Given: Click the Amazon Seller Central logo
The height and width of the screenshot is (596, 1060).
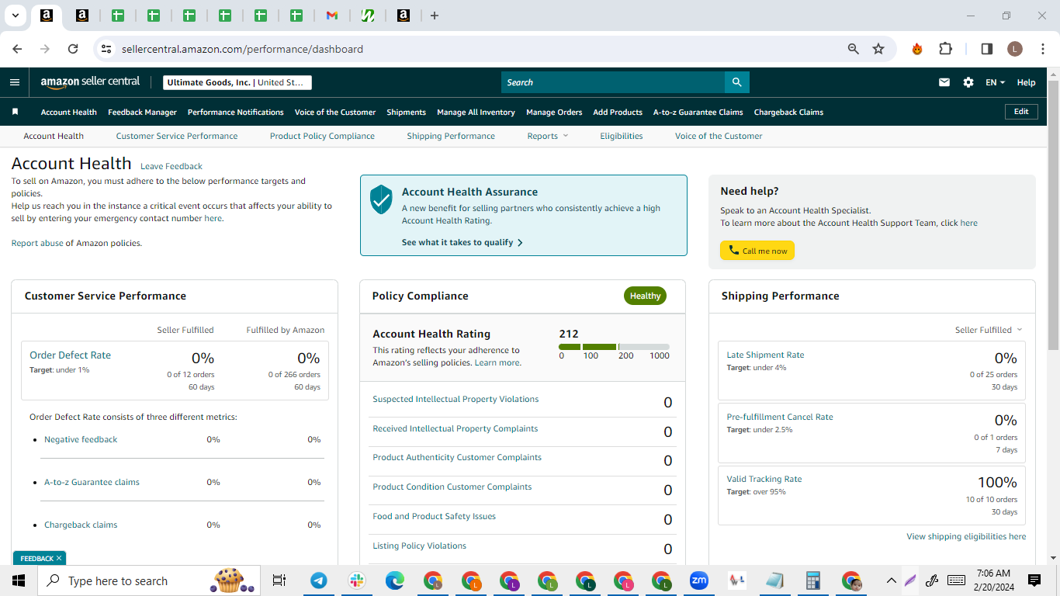Looking at the screenshot, I should [x=90, y=82].
